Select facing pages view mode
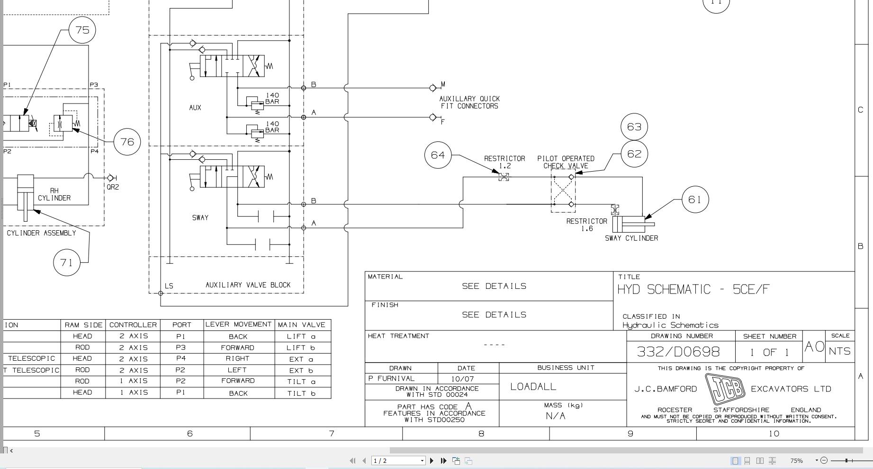This screenshot has width=873, height=469. [760, 460]
